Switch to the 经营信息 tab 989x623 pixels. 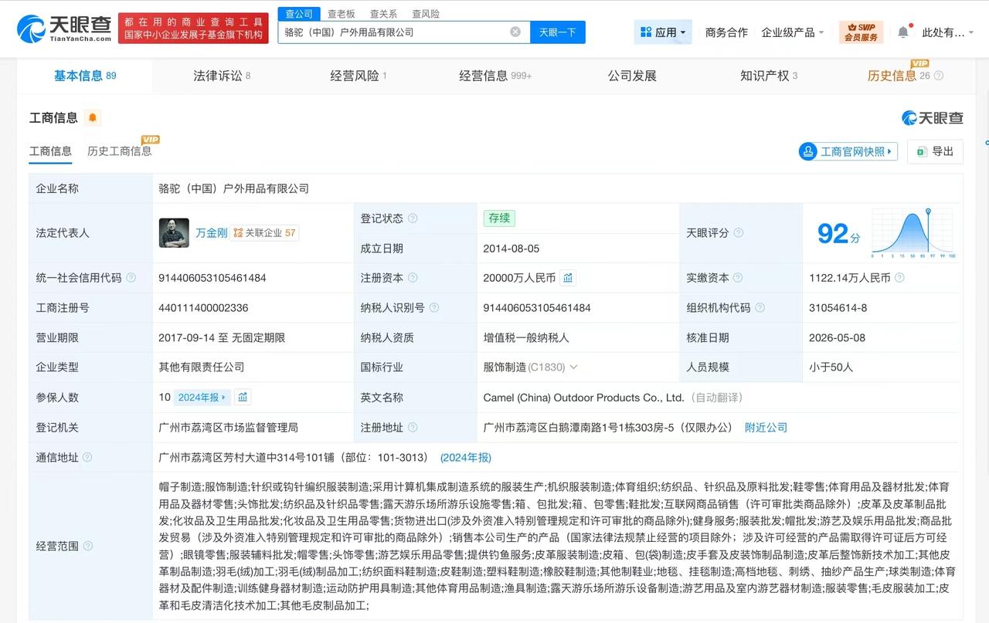pyautogui.click(x=495, y=76)
